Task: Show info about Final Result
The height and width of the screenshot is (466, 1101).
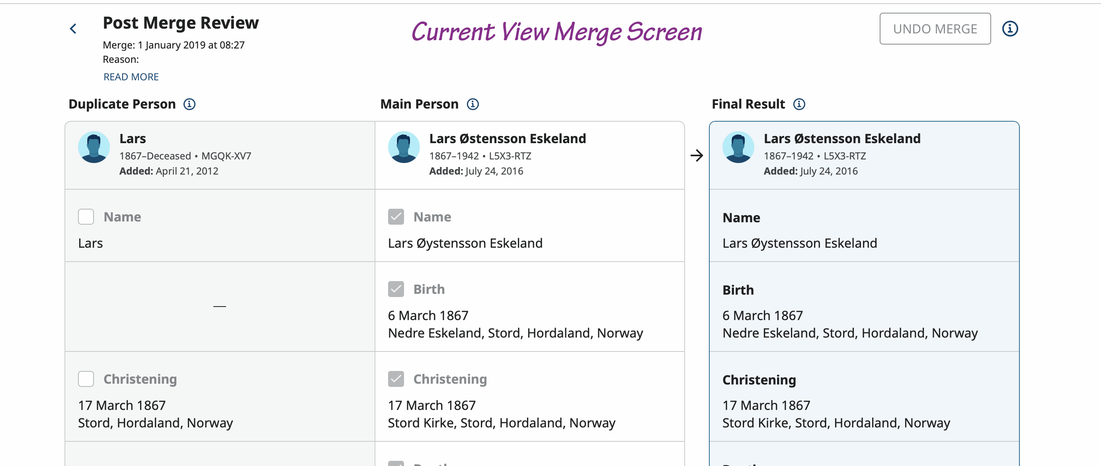Action: (799, 104)
